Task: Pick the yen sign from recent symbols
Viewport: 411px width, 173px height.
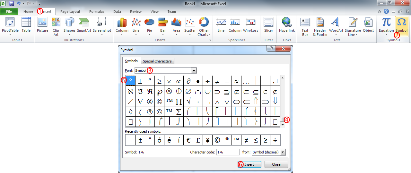Action: click(x=208, y=140)
